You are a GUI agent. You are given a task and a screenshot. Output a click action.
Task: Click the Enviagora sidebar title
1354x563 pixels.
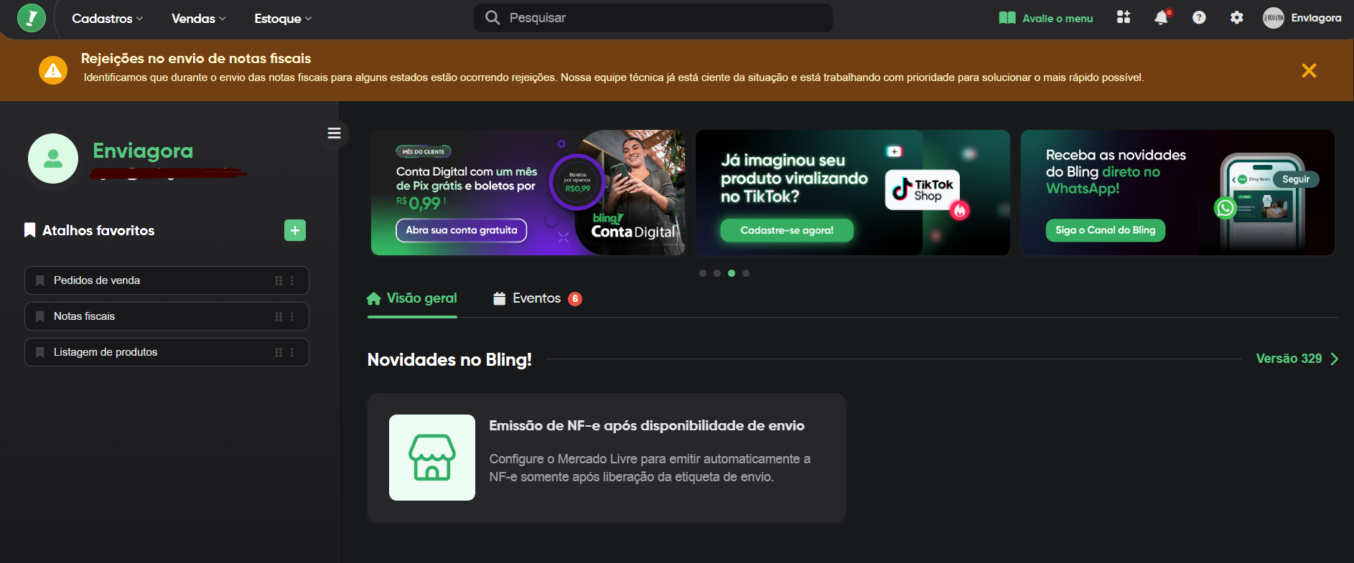(x=143, y=151)
